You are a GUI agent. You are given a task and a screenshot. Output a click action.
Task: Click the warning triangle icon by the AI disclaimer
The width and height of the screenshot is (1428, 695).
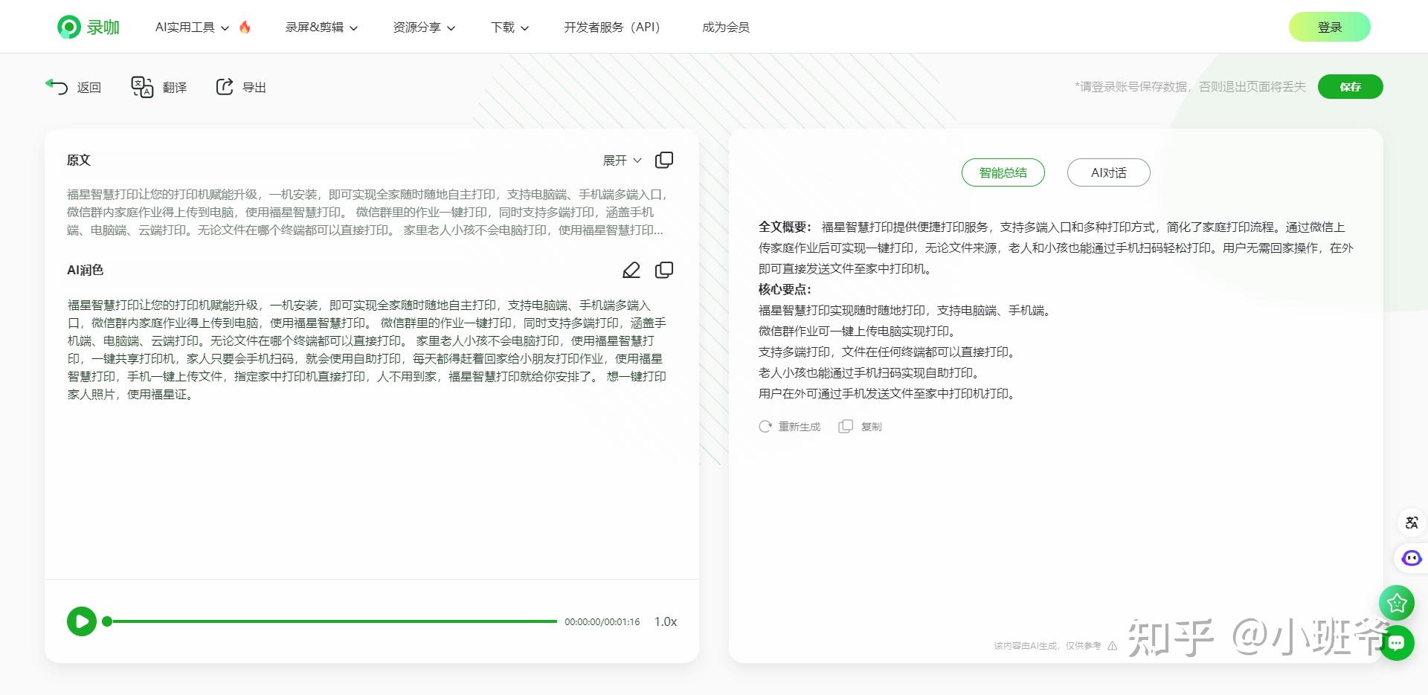(x=1112, y=646)
